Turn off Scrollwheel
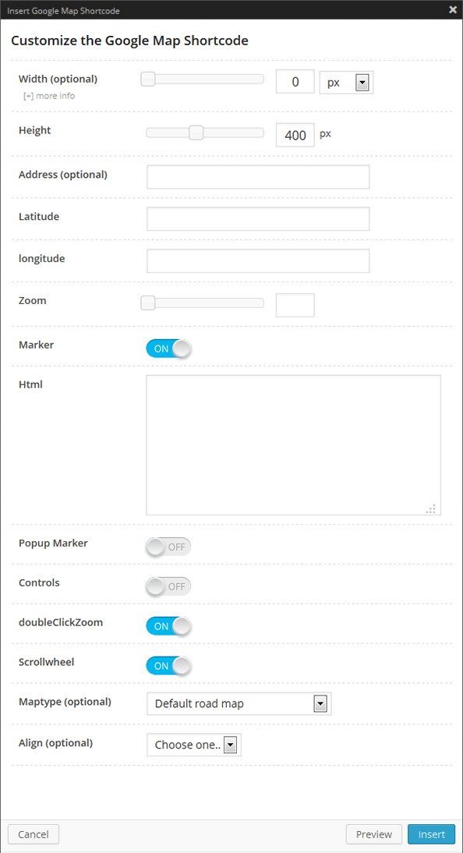The image size is (463, 853). click(168, 665)
